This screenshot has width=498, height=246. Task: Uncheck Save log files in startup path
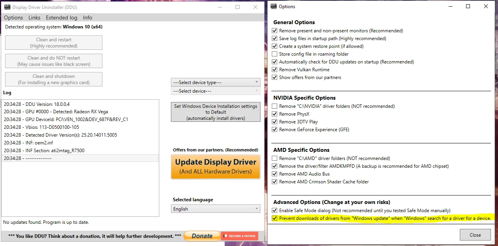[x=275, y=39]
